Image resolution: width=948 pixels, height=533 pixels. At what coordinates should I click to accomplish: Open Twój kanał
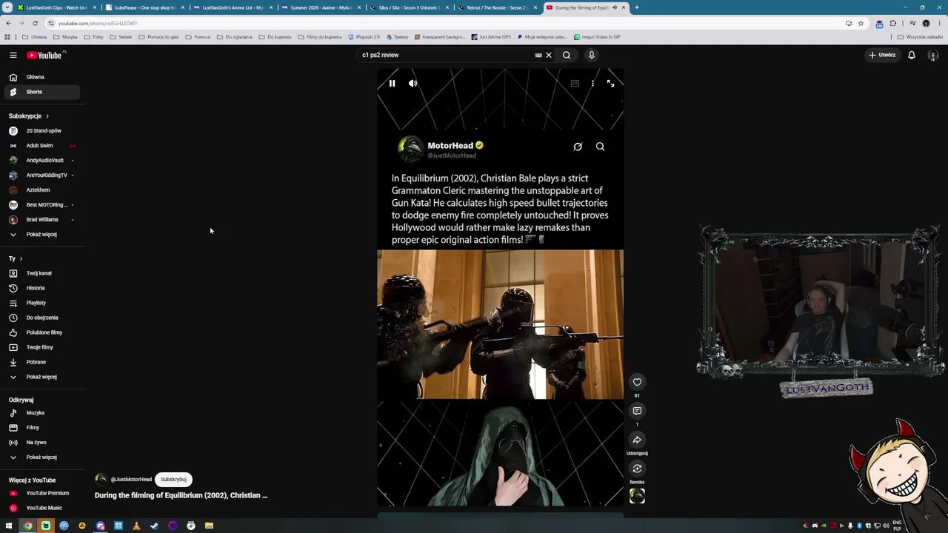point(41,273)
